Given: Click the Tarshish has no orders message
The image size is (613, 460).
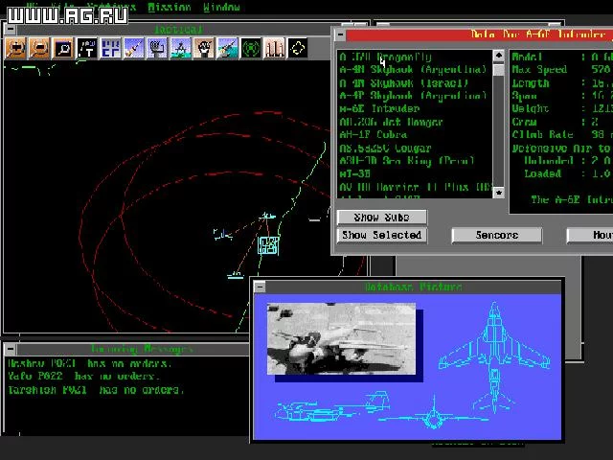Looking at the screenshot, I should (96, 390).
